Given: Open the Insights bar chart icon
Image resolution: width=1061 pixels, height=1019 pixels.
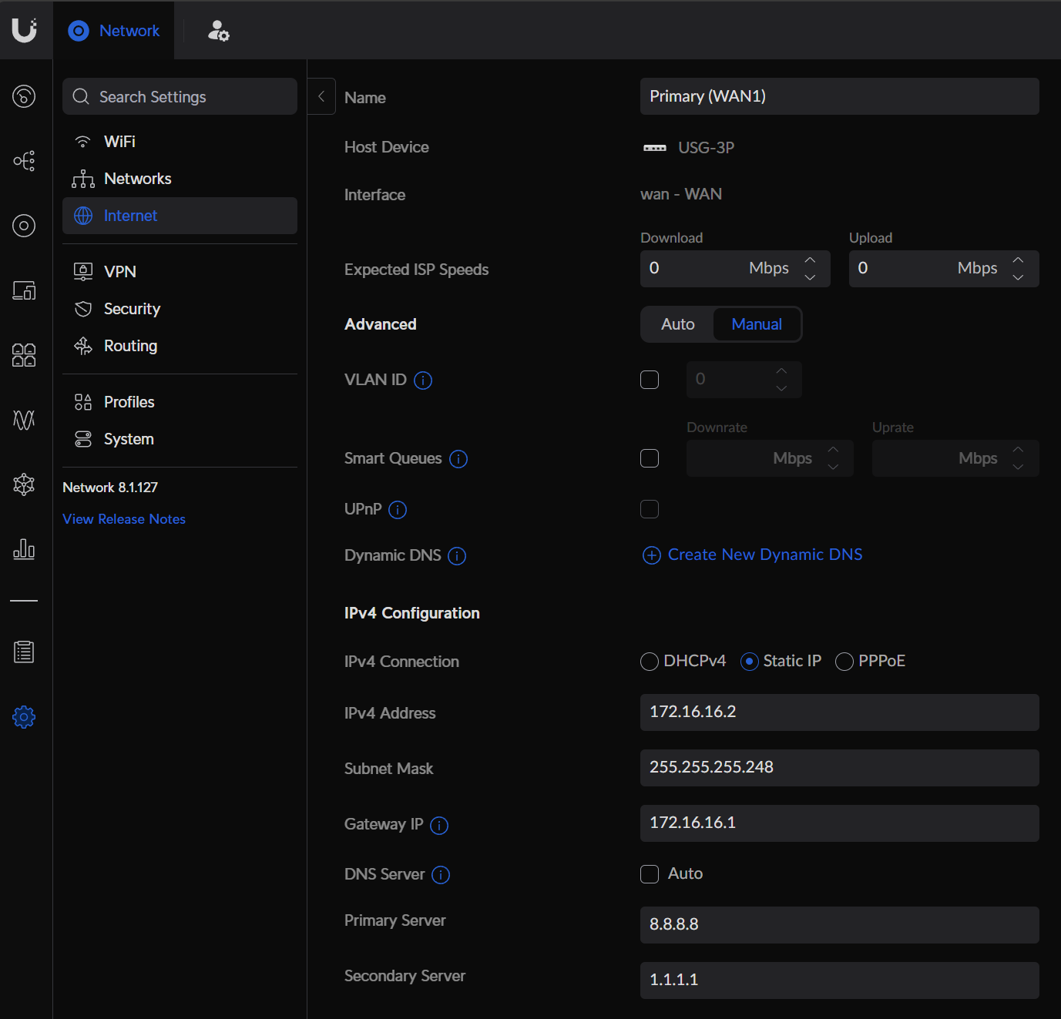Looking at the screenshot, I should point(24,549).
